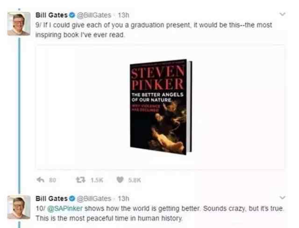Open the 13h timestamp of the second tweet
This screenshot has height=228, width=299.
[123, 199]
